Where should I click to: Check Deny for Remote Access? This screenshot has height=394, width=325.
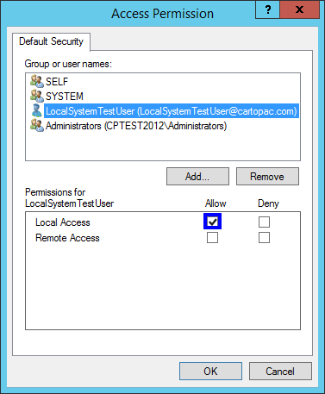tap(264, 237)
